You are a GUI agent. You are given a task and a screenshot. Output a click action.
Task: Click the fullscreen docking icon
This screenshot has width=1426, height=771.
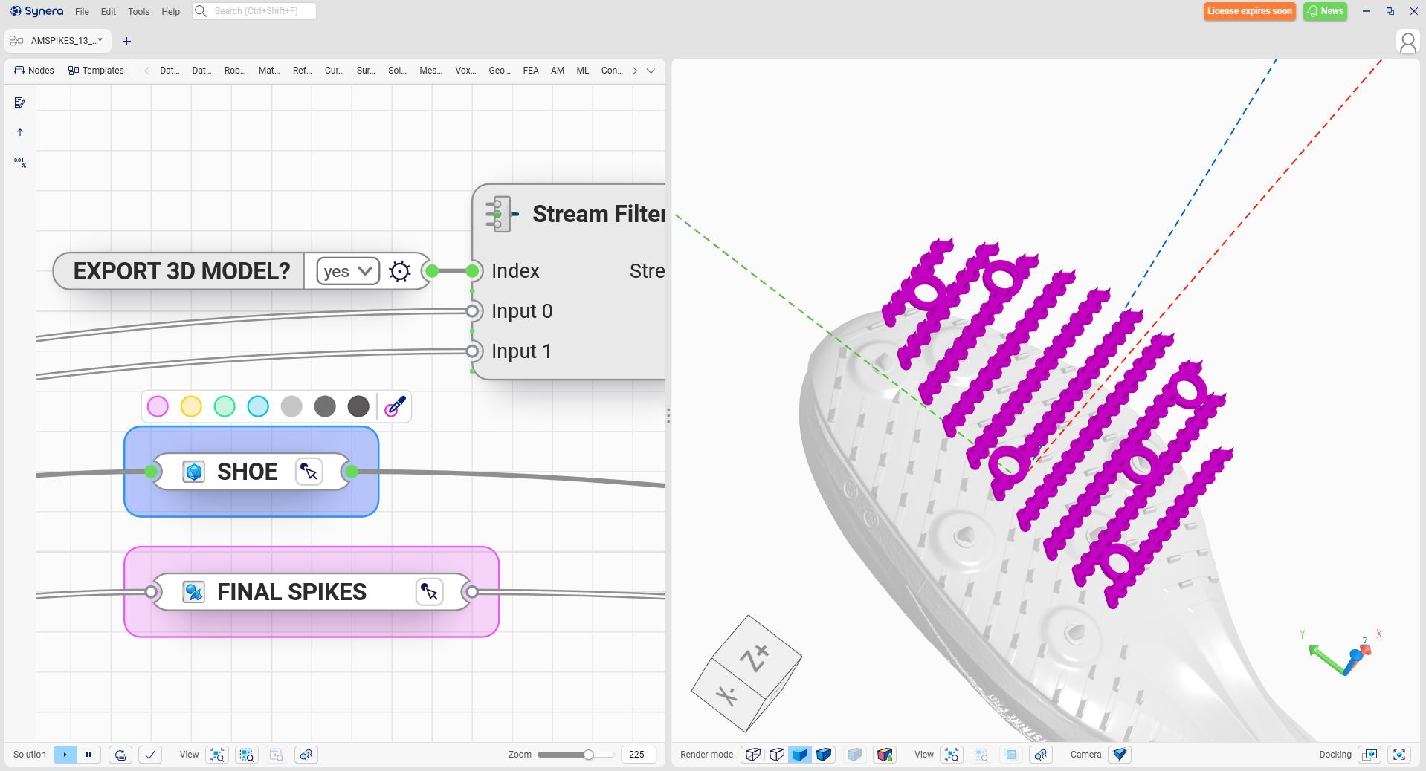click(1398, 755)
